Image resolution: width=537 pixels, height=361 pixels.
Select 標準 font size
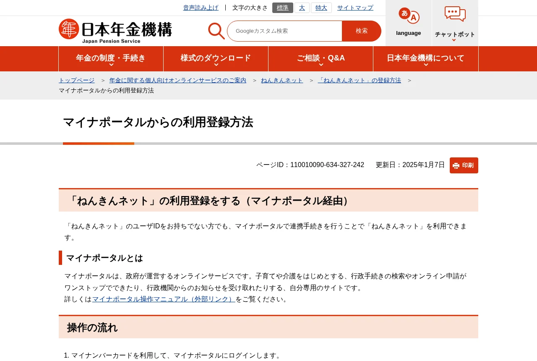pos(283,8)
